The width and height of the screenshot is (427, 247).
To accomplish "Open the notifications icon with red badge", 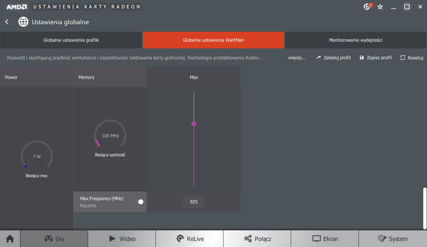I will (368, 6).
